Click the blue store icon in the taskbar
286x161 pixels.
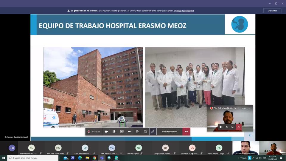coord(73,158)
